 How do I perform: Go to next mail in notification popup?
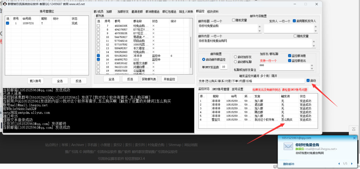[351, 164]
